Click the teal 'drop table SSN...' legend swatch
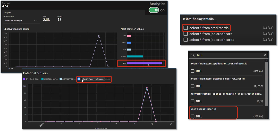The image size is (279, 132). 43,79
